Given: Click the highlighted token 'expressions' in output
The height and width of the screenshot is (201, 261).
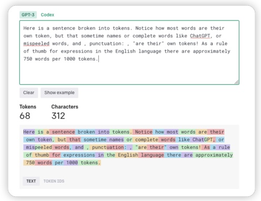Looking at the screenshot, I should pos(78,155).
